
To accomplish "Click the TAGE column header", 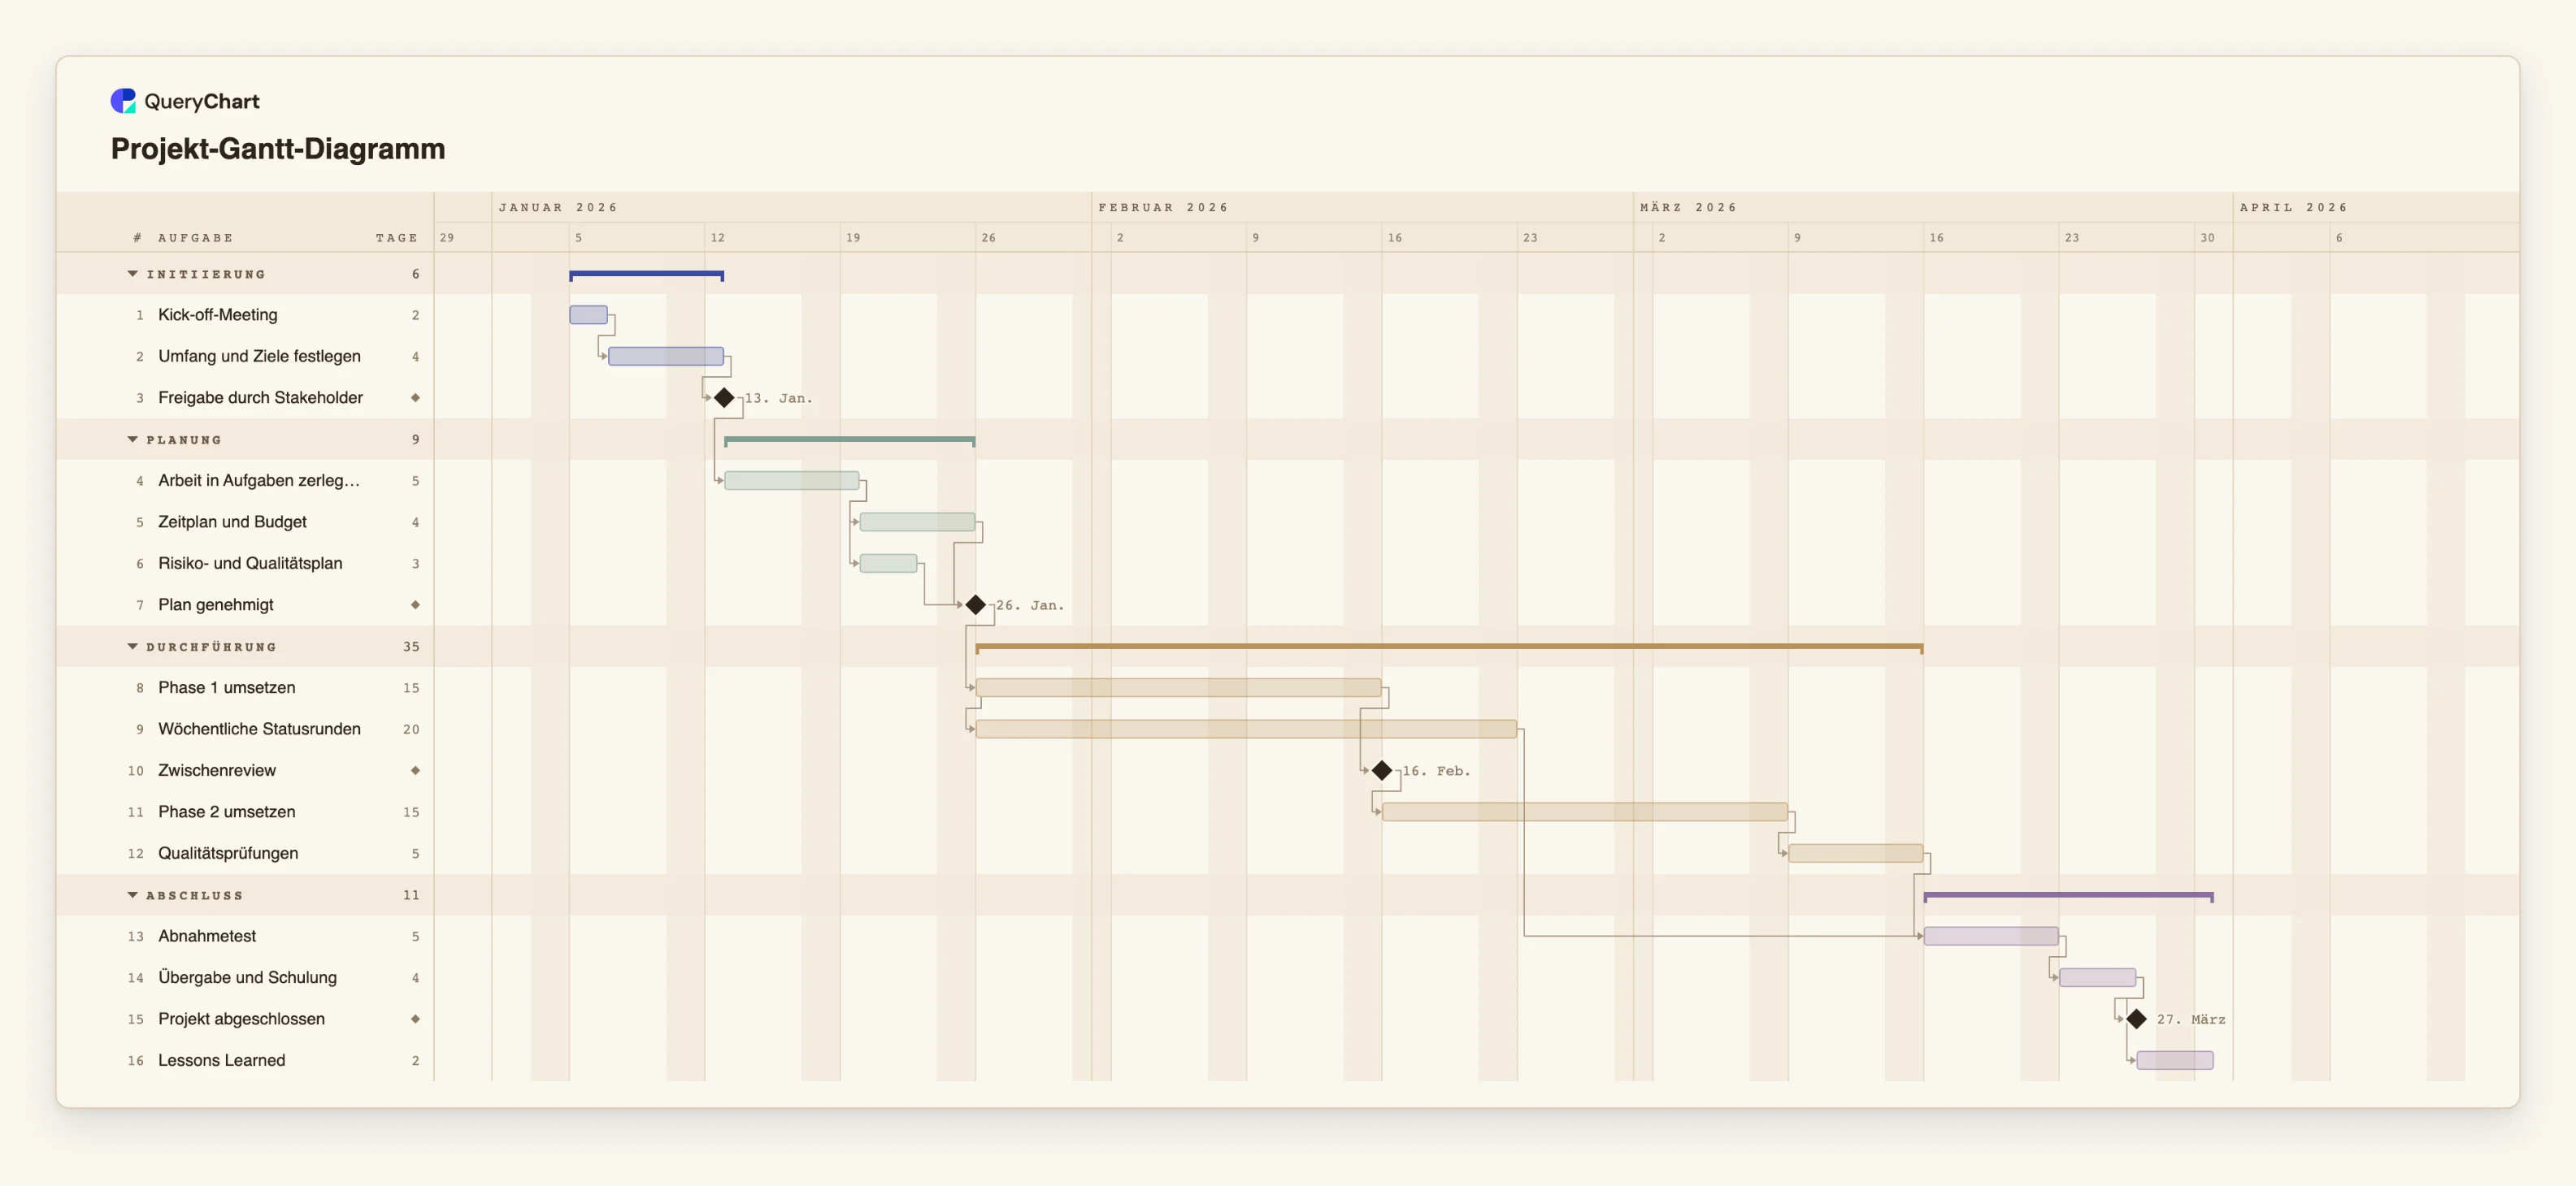I will (x=397, y=238).
